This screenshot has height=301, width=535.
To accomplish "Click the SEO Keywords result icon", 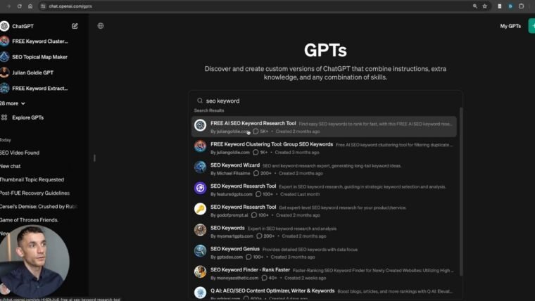I will point(201,230).
